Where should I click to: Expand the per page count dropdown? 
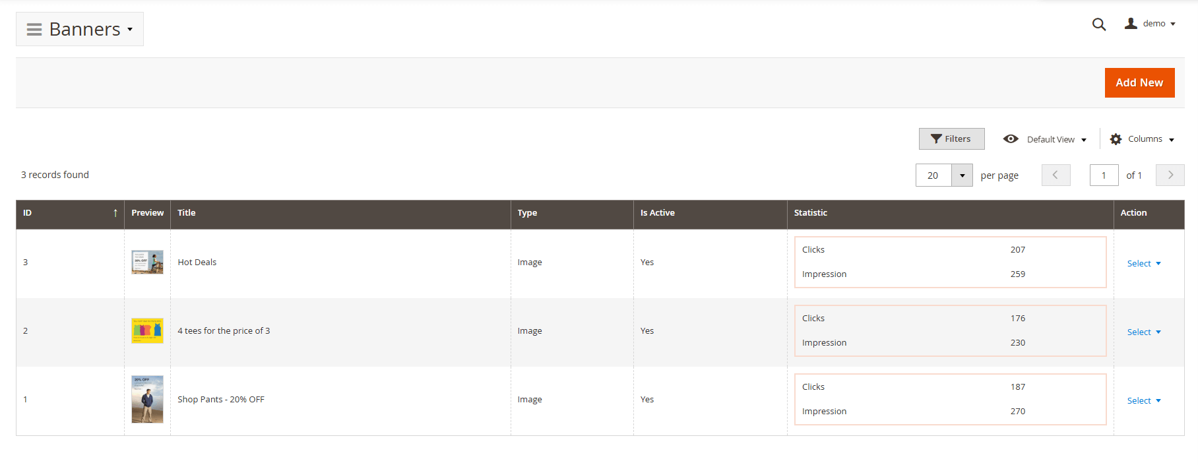pos(962,175)
